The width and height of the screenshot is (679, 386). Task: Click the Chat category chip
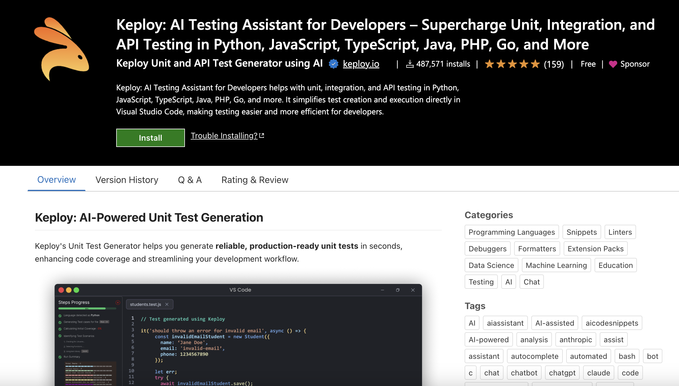coord(531,282)
